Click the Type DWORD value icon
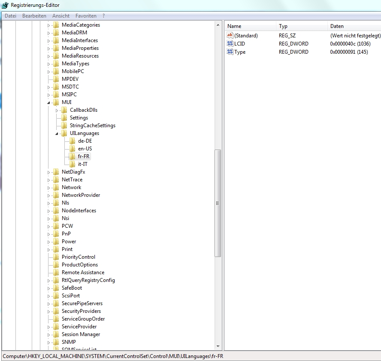381x361 pixels. click(x=230, y=52)
